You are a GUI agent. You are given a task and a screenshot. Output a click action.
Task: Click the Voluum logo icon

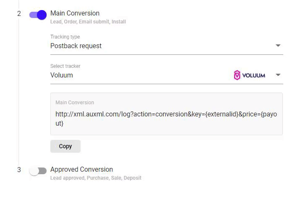coord(250,75)
